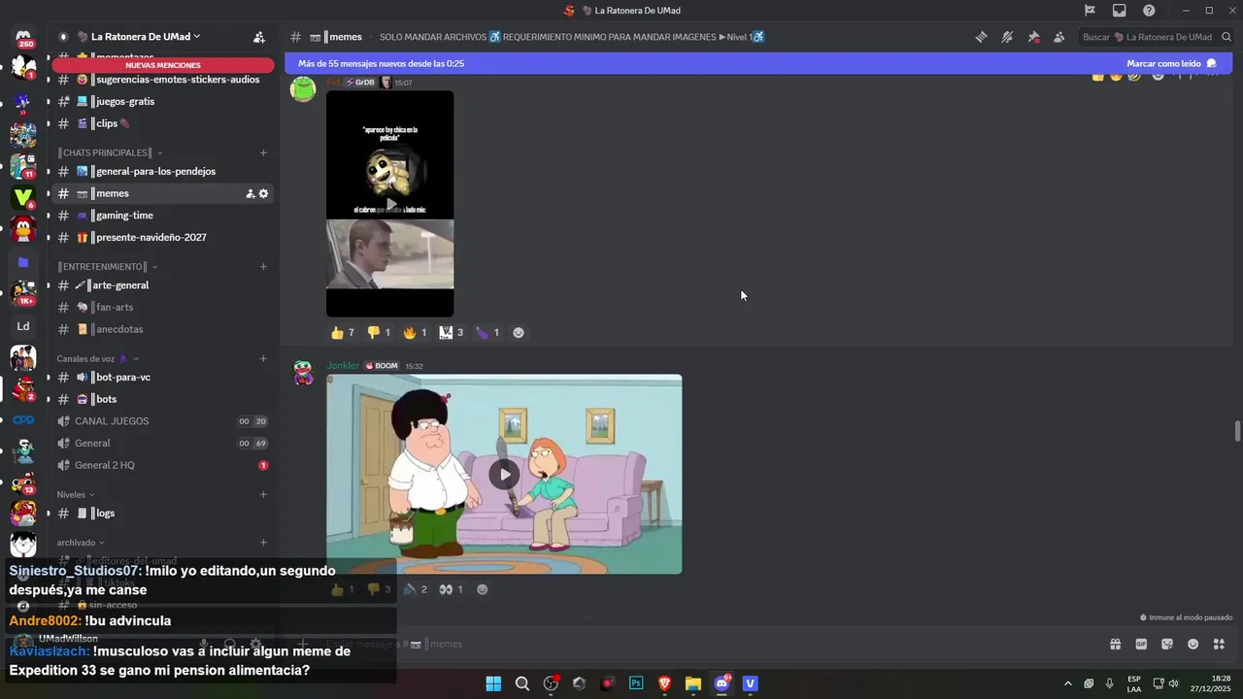Screen dimensions: 1243x699
Task: Play the Family Guy video
Action: click(x=503, y=474)
